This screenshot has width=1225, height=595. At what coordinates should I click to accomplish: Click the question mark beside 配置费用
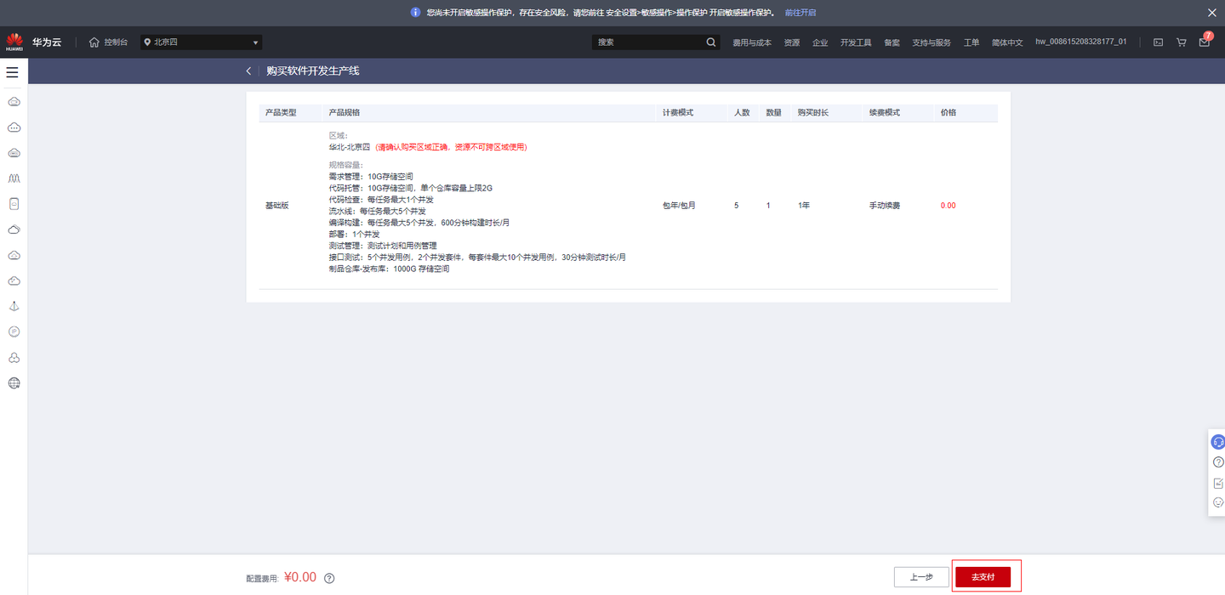pos(329,578)
